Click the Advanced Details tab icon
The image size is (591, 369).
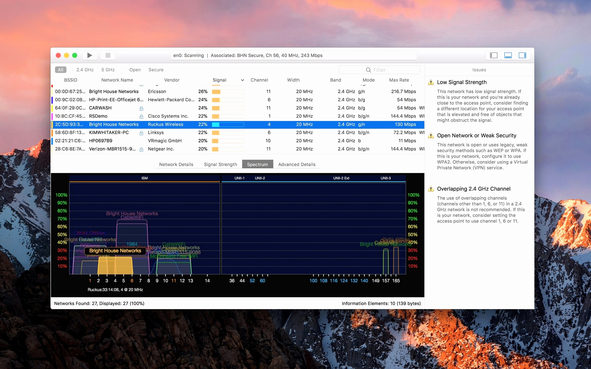297,164
